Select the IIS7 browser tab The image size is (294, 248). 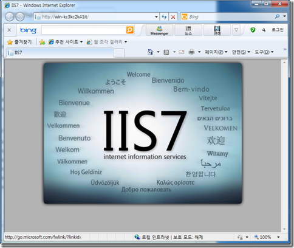[x=60, y=53]
